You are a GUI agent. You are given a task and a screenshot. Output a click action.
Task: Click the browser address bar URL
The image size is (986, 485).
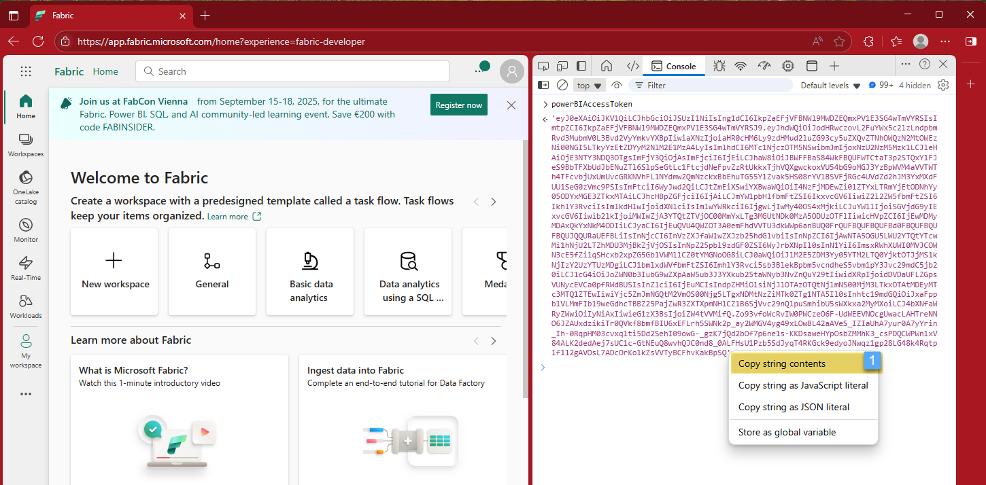click(x=221, y=41)
